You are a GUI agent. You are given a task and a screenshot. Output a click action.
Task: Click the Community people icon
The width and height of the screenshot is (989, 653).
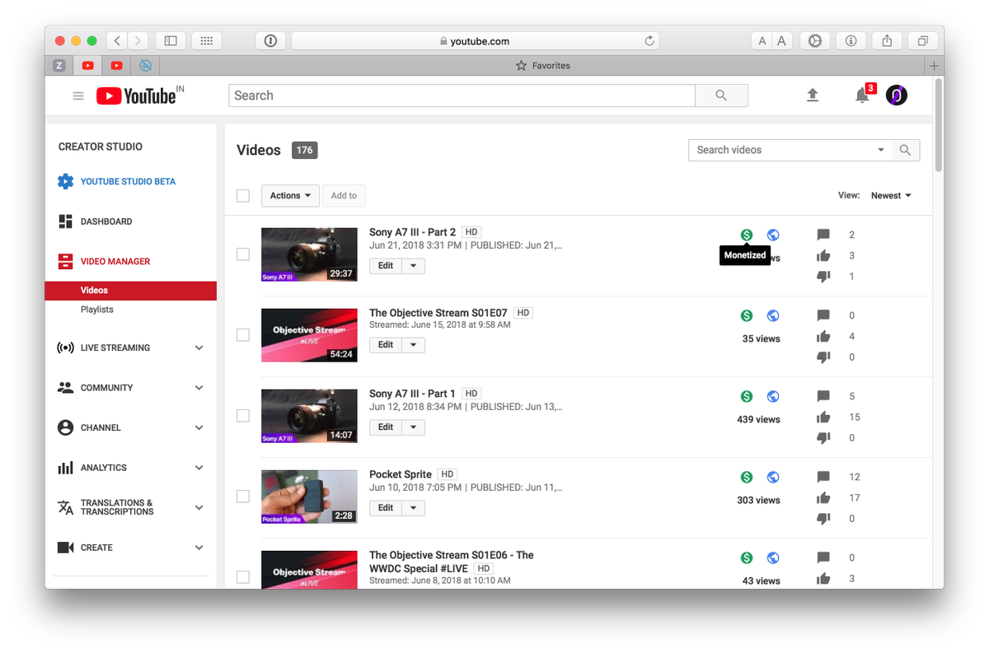(65, 387)
